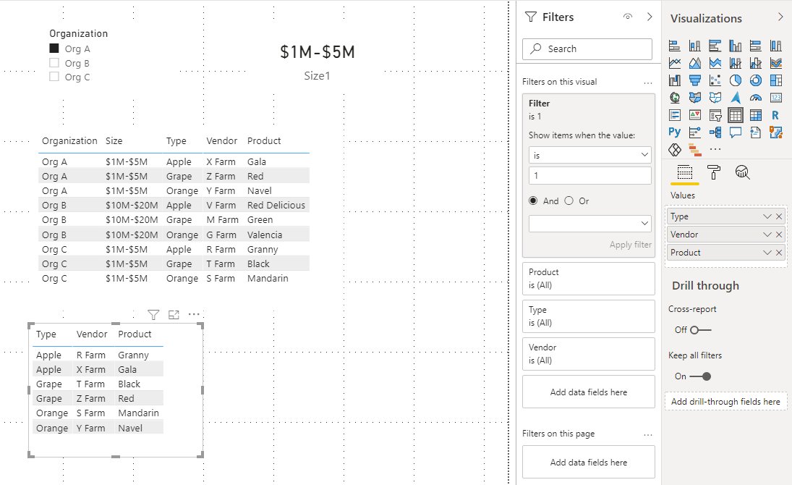The width and height of the screenshot is (792, 485).
Task: Click Add data fields here under this page
Action: point(589,463)
